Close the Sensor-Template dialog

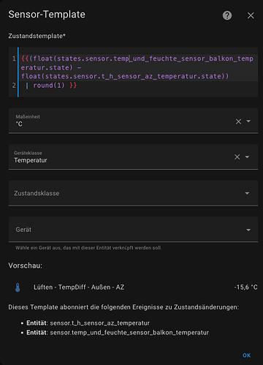(251, 15)
